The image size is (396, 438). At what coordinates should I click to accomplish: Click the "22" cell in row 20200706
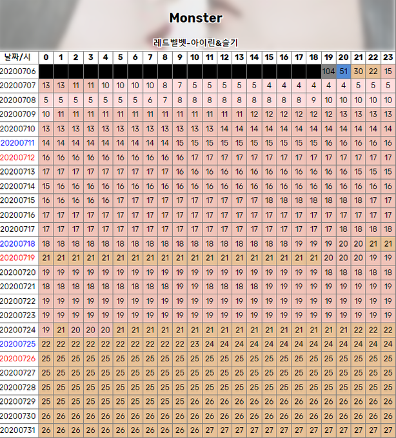[x=373, y=71]
